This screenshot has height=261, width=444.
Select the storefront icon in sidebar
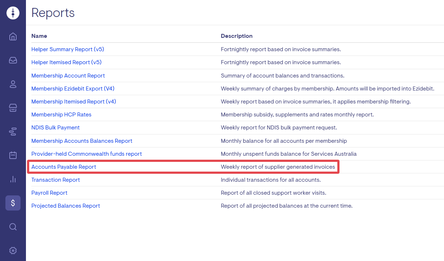(13, 108)
